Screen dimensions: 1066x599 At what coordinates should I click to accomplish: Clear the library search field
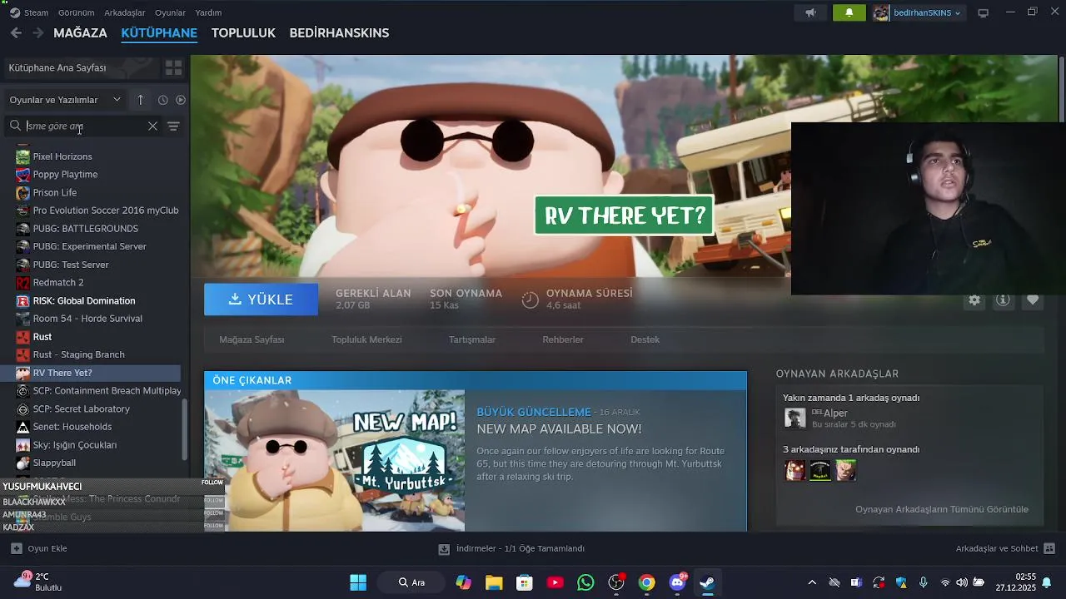pos(152,126)
